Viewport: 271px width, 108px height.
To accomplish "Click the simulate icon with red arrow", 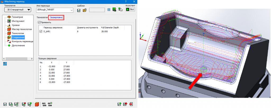I will (x=24, y=104).
